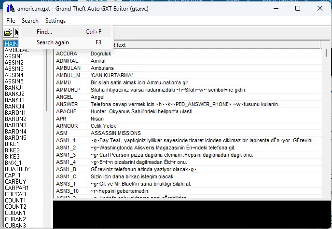Select the BMX_1 table entry
Screen dimensions: 332x229
(x=13, y=163)
